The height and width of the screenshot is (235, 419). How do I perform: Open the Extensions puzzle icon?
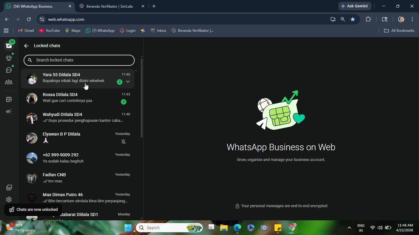(x=368, y=19)
